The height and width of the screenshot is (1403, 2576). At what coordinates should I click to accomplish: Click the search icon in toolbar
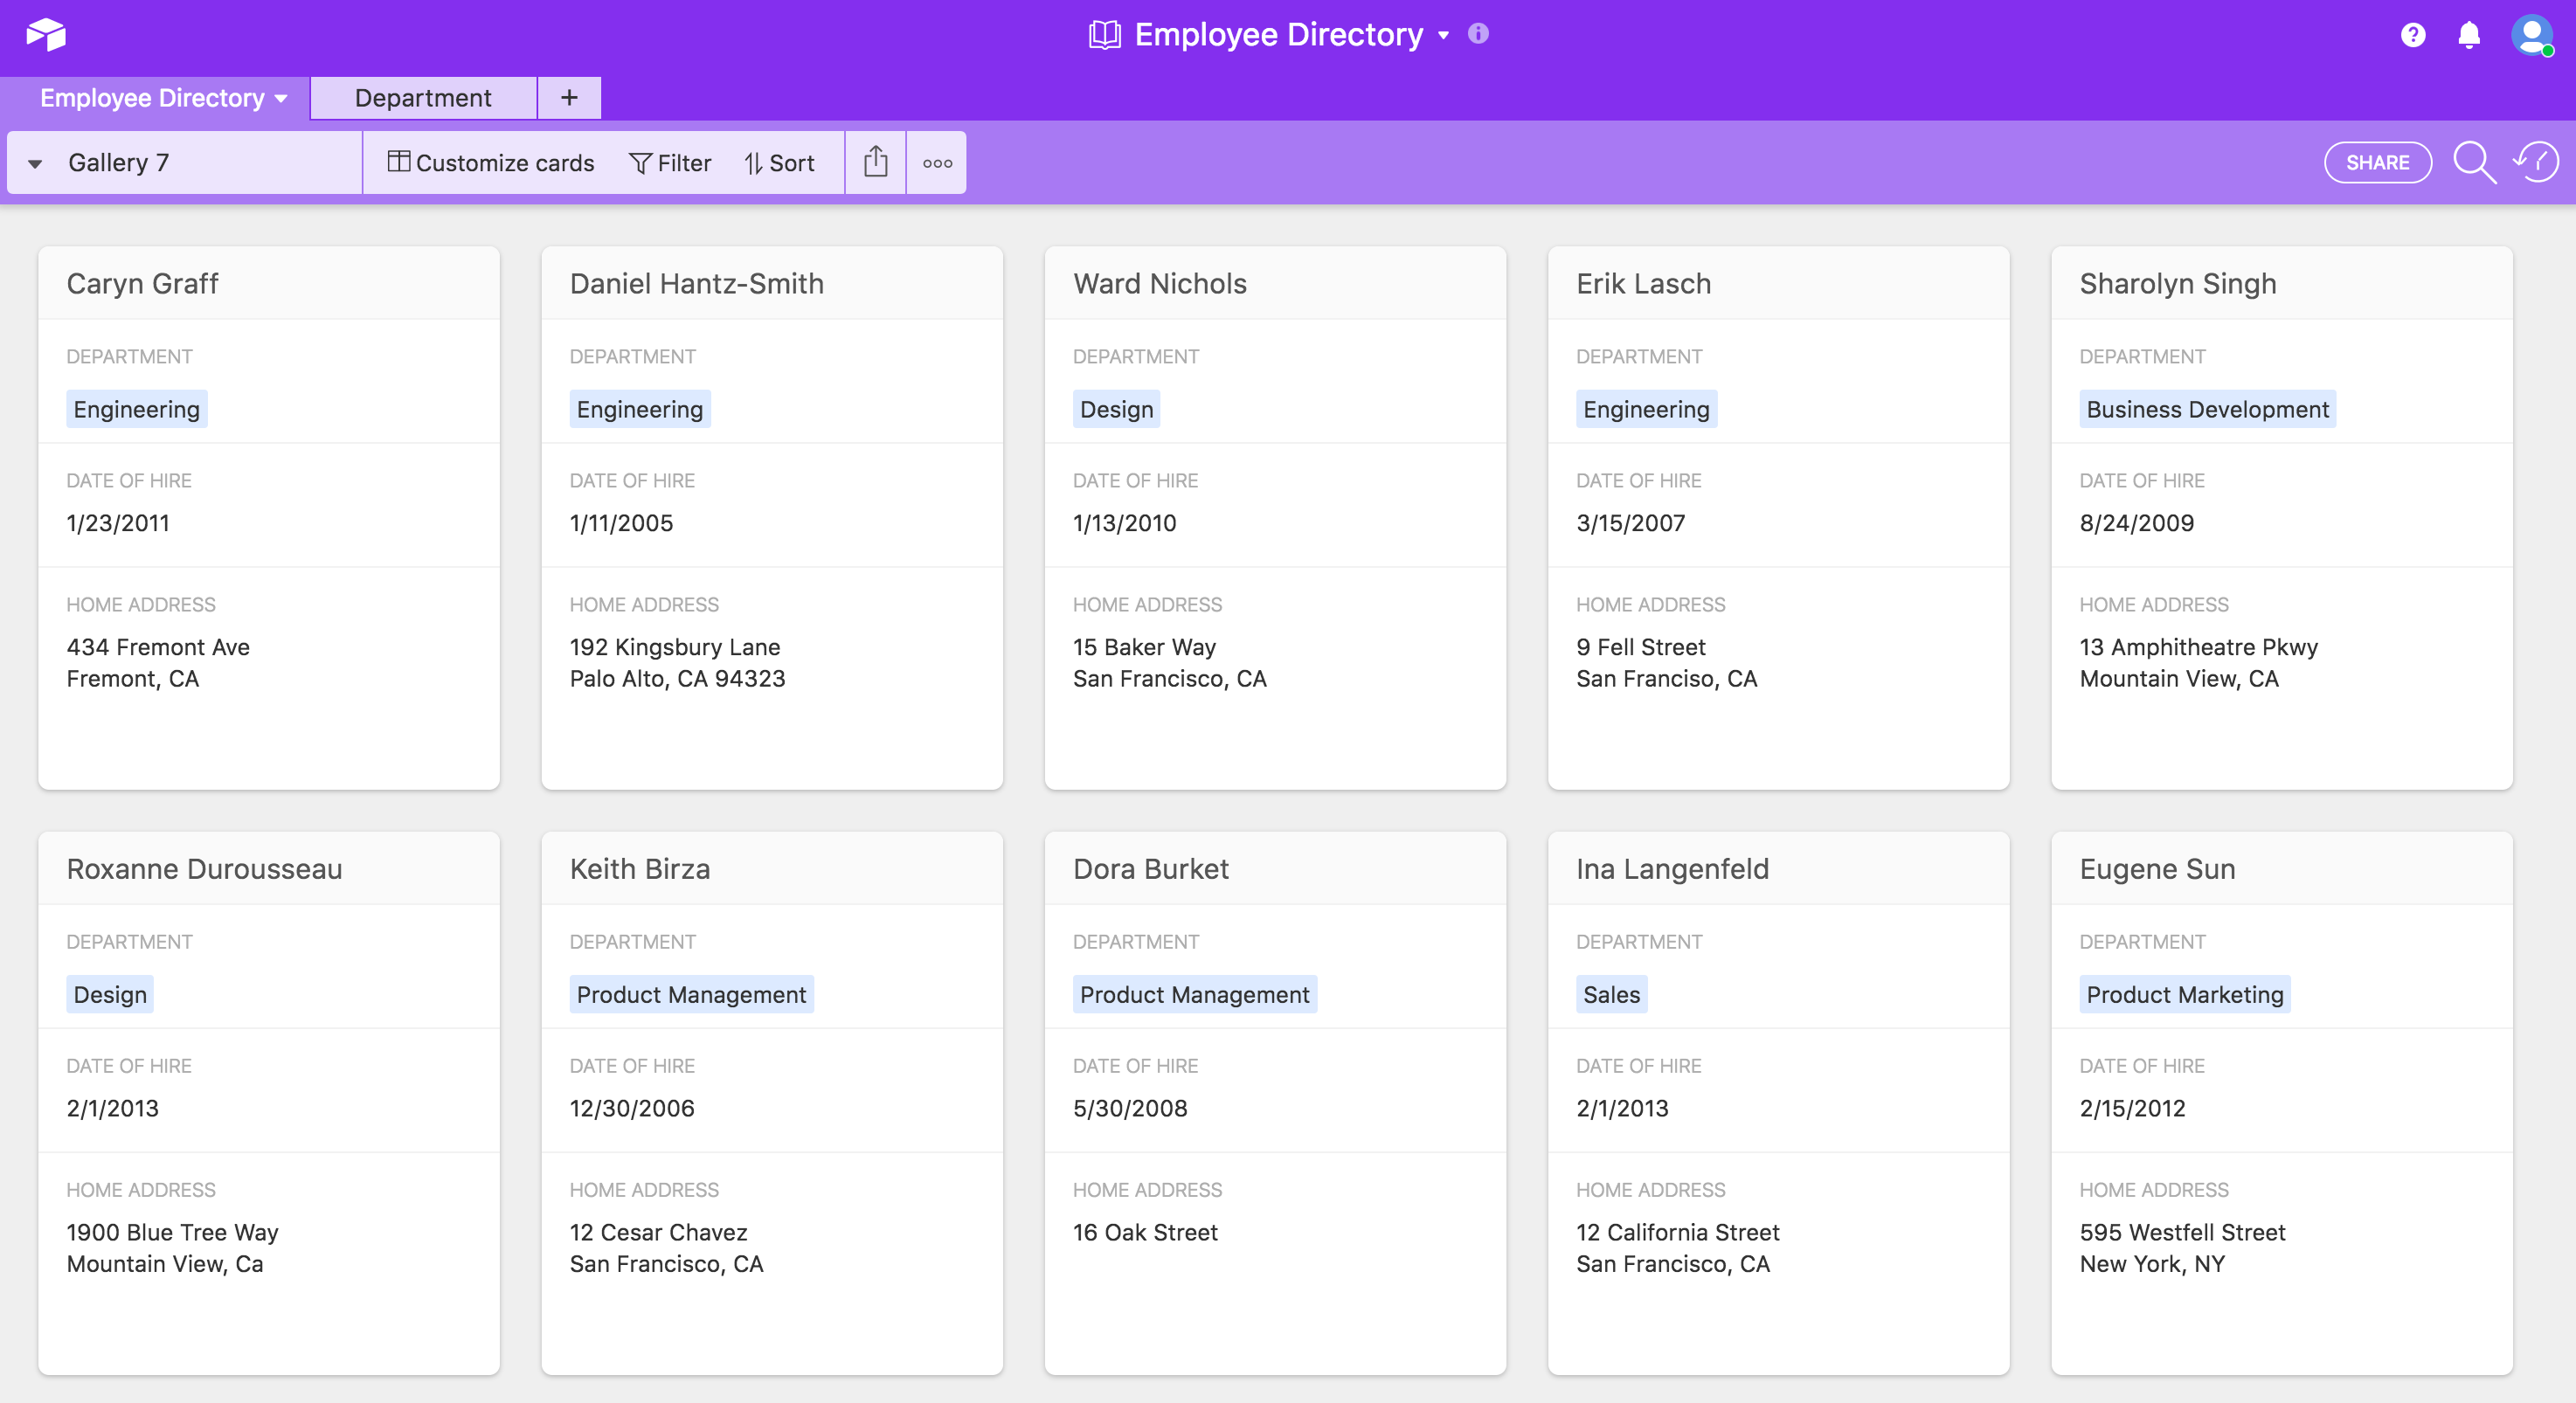pyautogui.click(x=2472, y=162)
